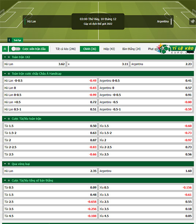Star the Cược Tài/Xỉu toàn trận market
The height and width of the screenshot is (224, 196).
click(9, 119)
